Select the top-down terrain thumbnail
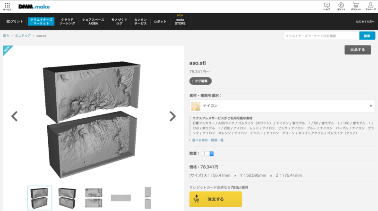The height and width of the screenshot is (211, 378). pos(94,198)
